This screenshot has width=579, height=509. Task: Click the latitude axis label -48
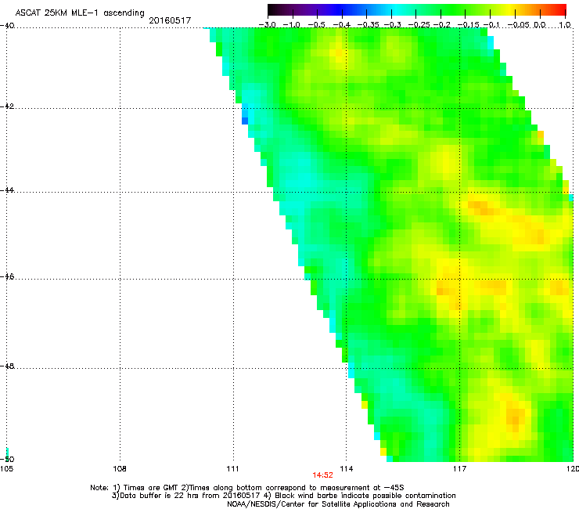(7, 366)
